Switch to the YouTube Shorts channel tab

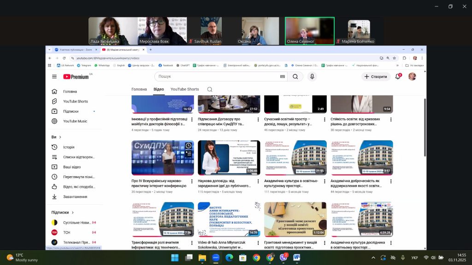pos(184,89)
